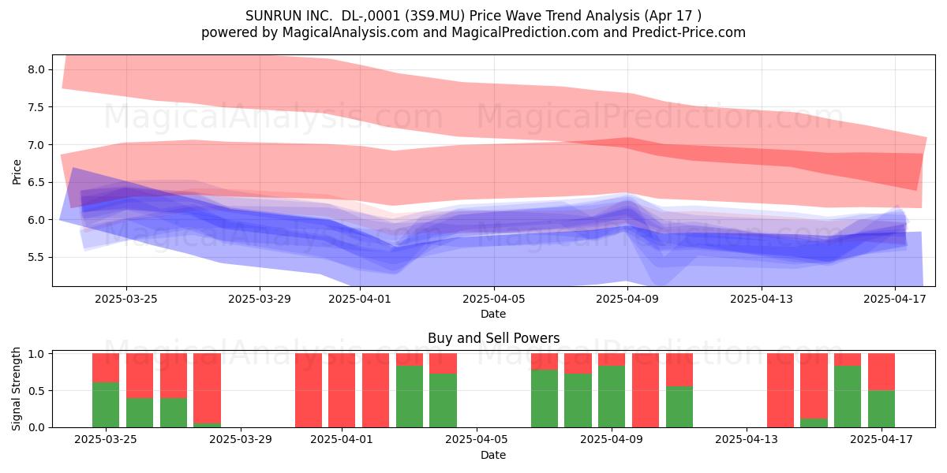Click 2025-04-17 tick label under the Buy/Sell chart
The width and height of the screenshot is (947, 473).
point(881,440)
